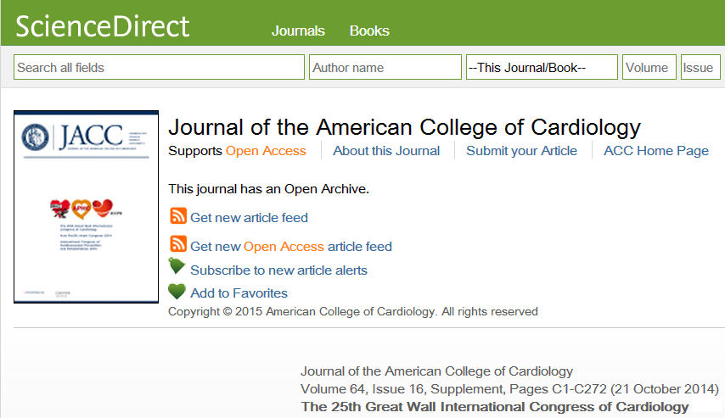Click Subscribe to new article alerts
The height and width of the screenshot is (418, 725).
coord(278,270)
